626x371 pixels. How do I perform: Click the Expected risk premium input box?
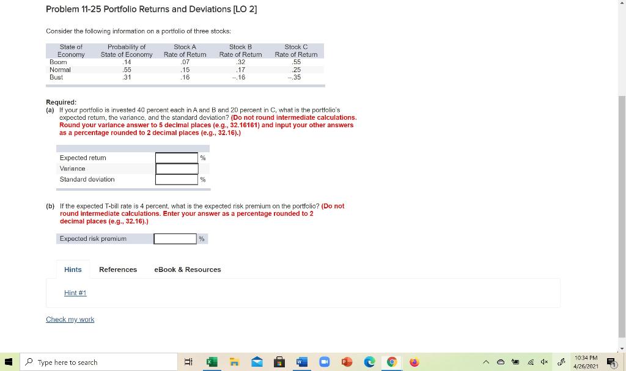click(x=175, y=238)
